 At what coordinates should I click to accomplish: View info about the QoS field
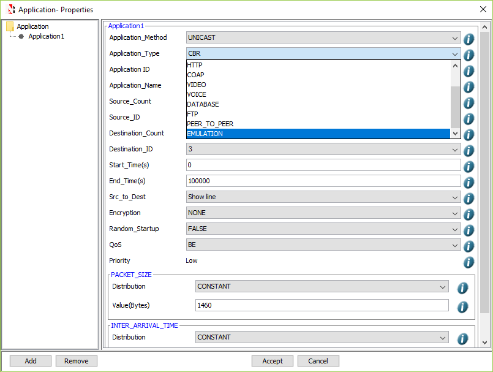click(469, 246)
